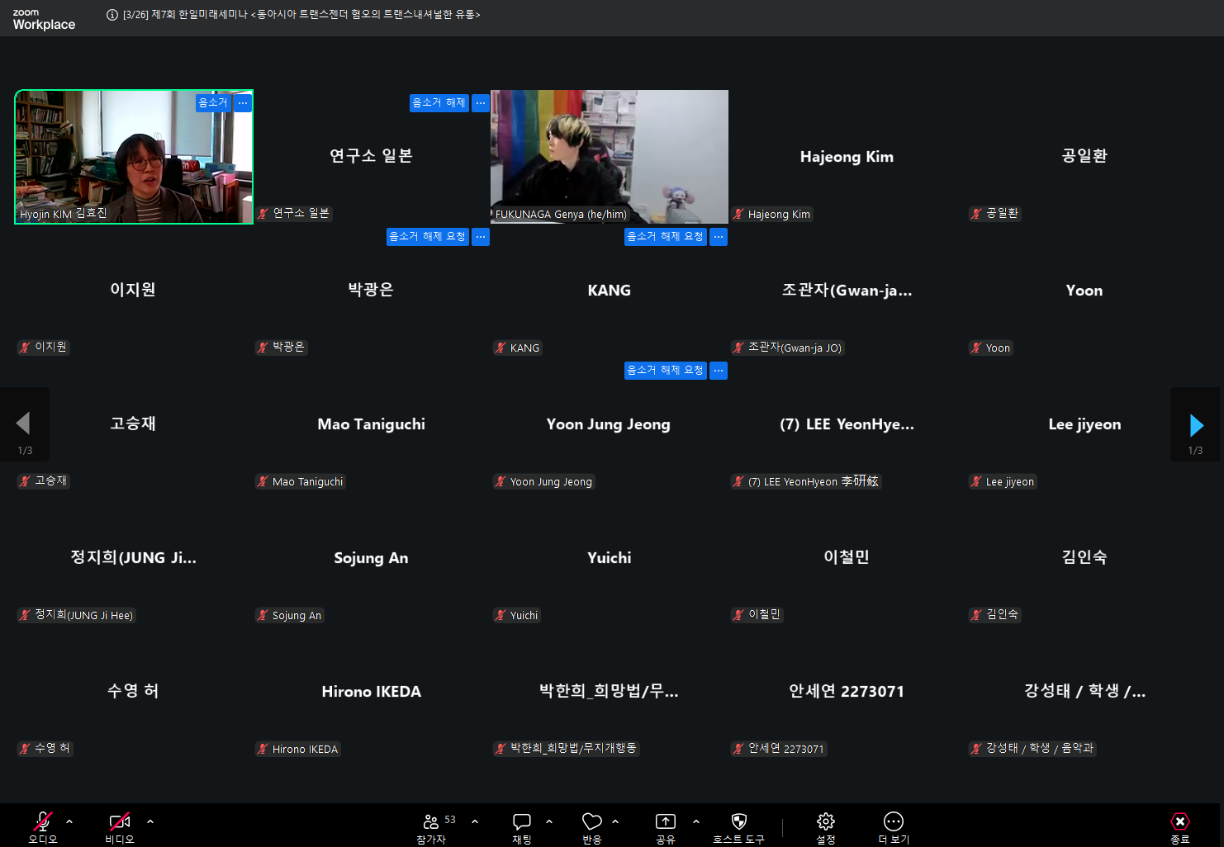Go to previous page of participants
Screen dimensions: 1224x847
[23, 423]
